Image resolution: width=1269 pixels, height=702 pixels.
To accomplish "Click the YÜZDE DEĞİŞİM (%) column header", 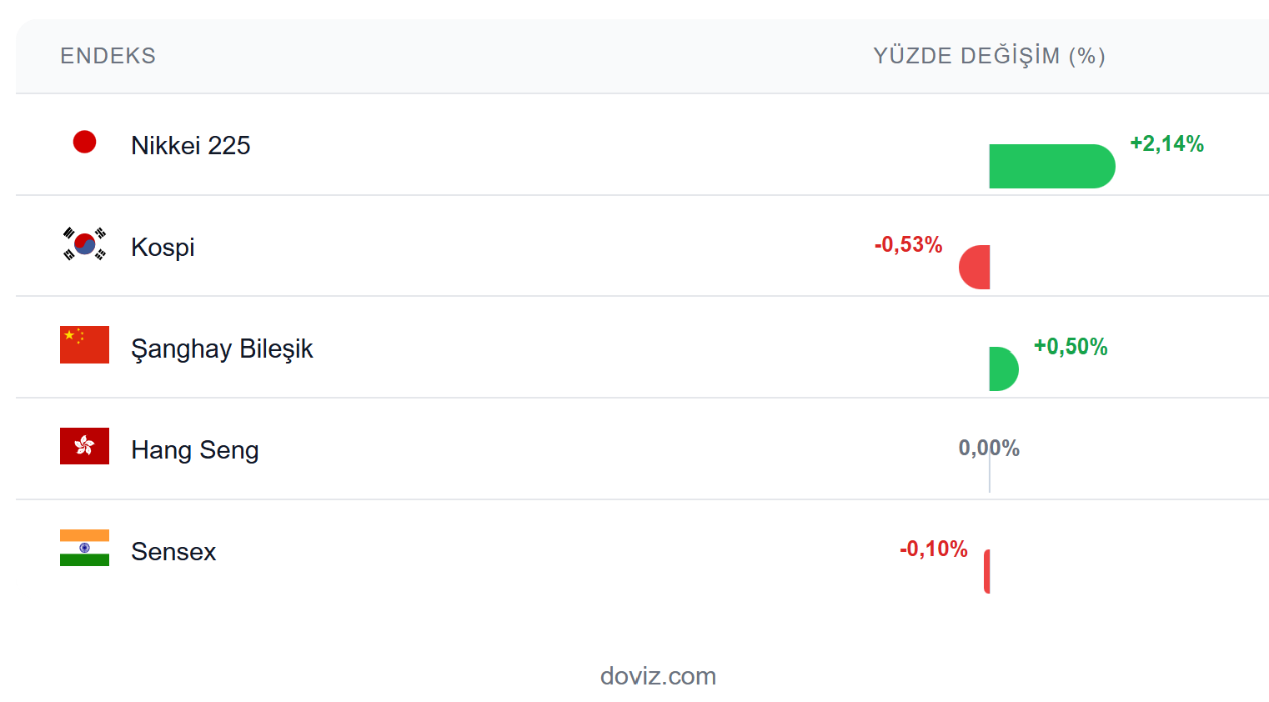I will click(x=989, y=56).
